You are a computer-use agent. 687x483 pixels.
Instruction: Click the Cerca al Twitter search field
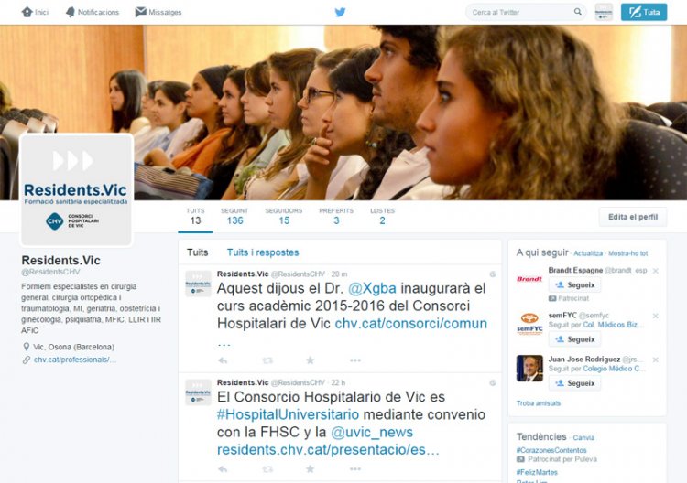click(x=521, y=12)
